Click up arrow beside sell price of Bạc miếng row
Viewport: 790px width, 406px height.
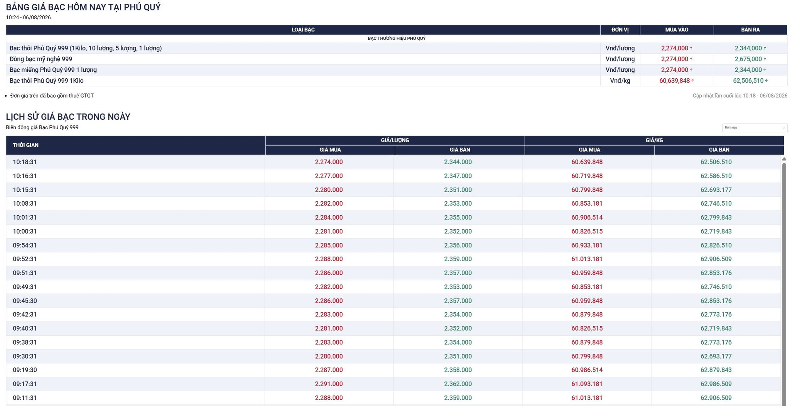click(765, 70)
